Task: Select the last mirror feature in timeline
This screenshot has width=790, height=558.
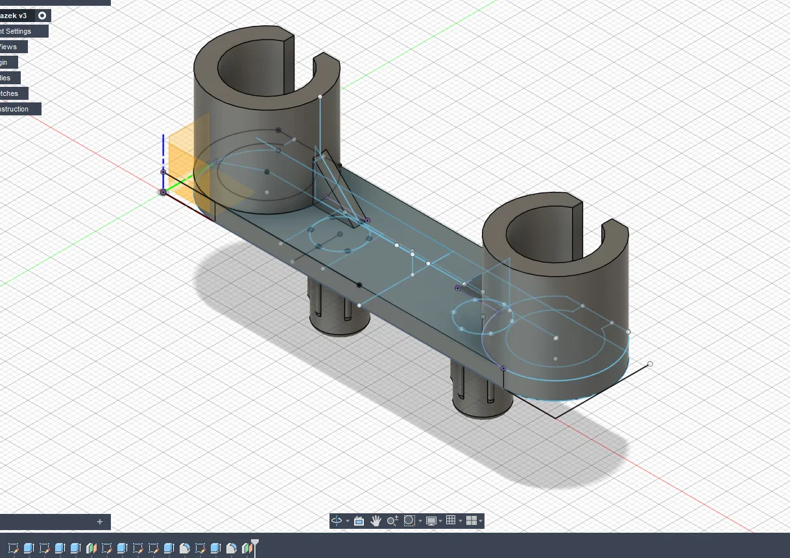Action: point(246,548)
